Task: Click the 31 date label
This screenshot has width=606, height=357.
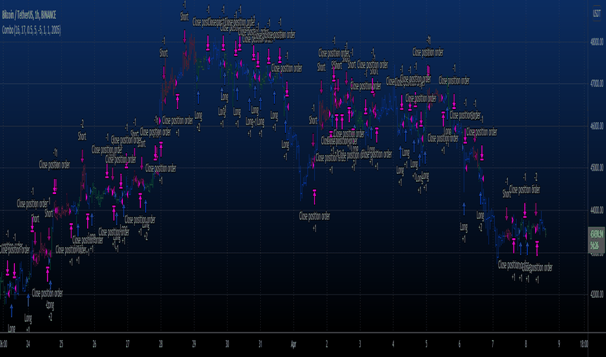Action: [260, 344]
